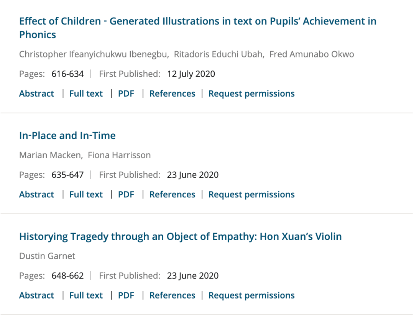Open PDF of In-Place and In-Time
Screen dimensions: 414x315
[126, 194]
